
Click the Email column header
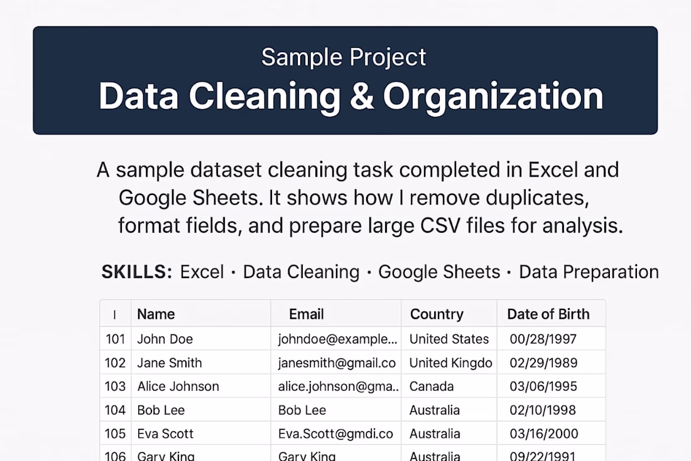pyautogui.click(x=307, y=314)
